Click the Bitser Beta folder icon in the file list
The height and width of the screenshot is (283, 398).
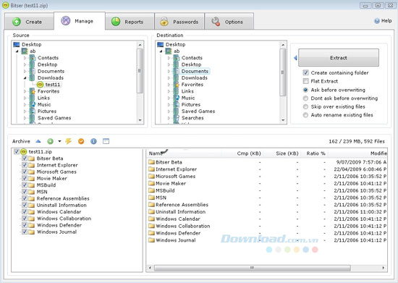coord(151,162)
